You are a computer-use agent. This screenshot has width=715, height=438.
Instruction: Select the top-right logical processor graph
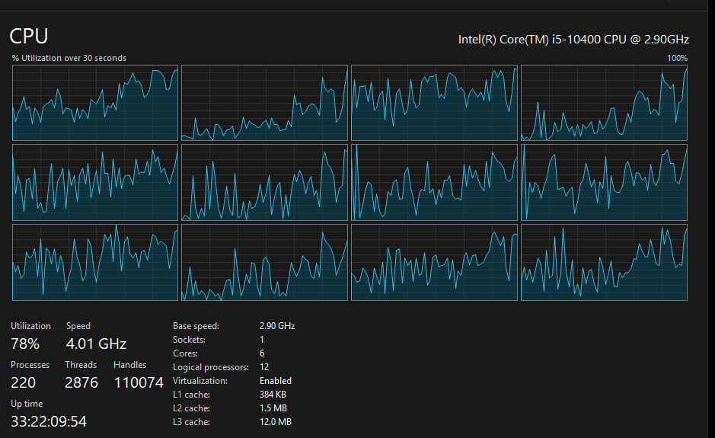tap(604, 103)
